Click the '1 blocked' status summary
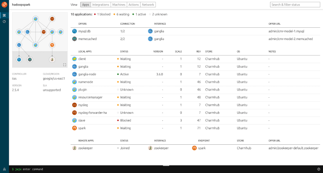 click(x=102, y=14)
